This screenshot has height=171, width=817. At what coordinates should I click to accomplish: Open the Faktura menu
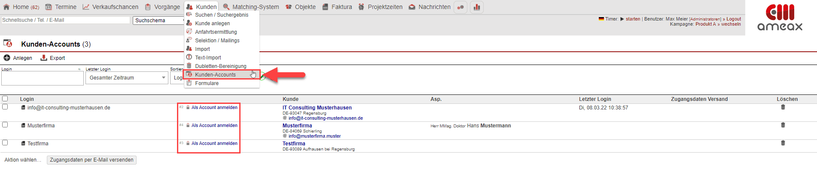tap(337, 7)
